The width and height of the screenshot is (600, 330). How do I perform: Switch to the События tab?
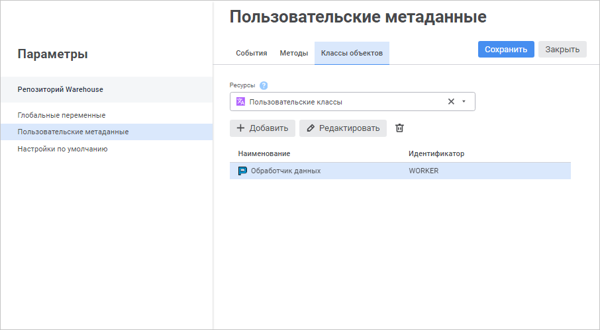point(252,53)
